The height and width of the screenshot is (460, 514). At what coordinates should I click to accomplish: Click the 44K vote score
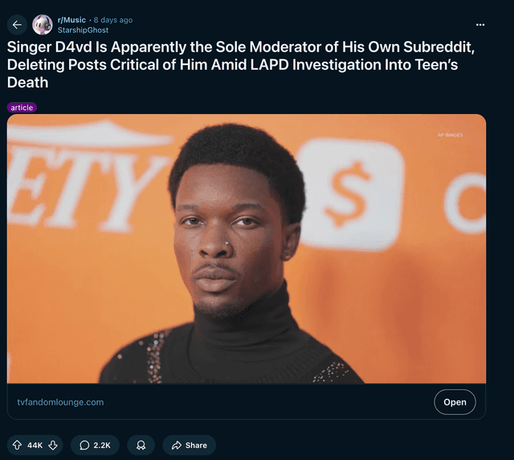tap(35, 445)
